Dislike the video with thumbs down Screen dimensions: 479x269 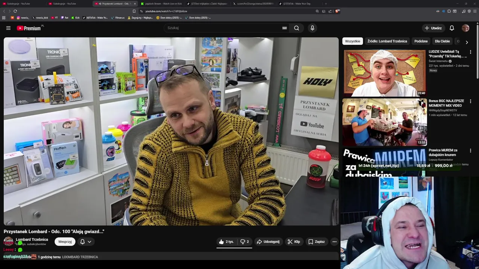(245, 242)
